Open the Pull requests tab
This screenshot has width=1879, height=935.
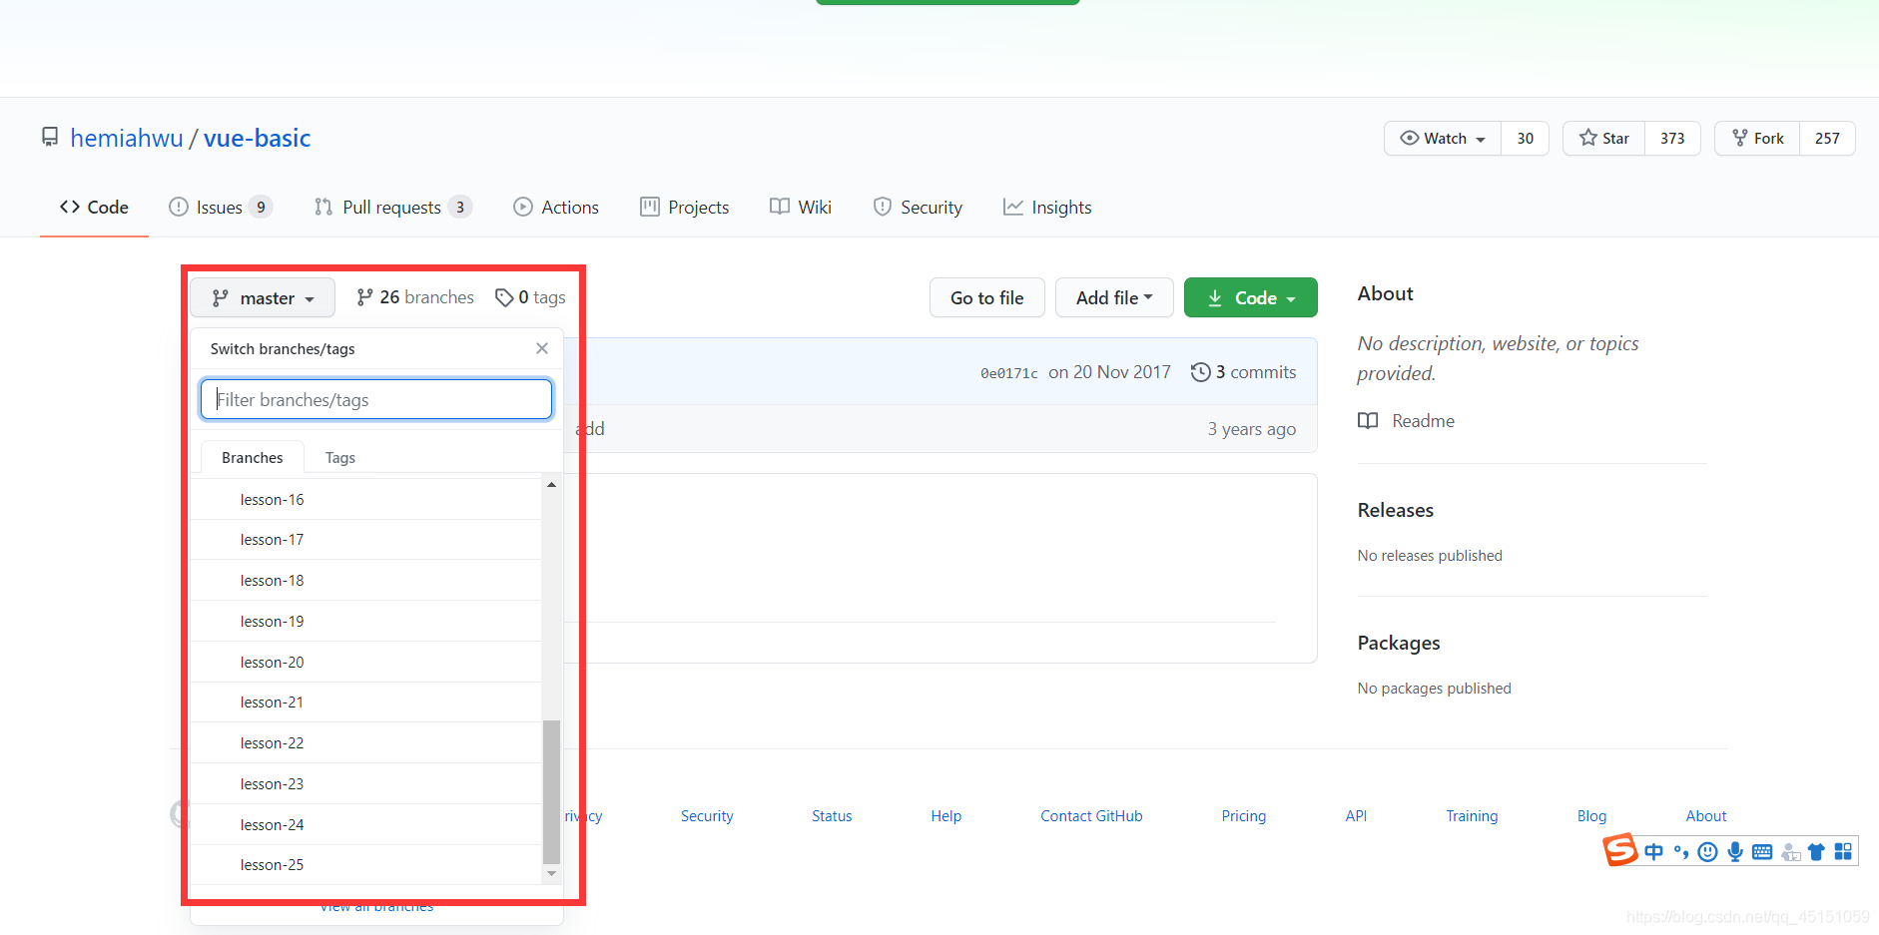[392, 207]
